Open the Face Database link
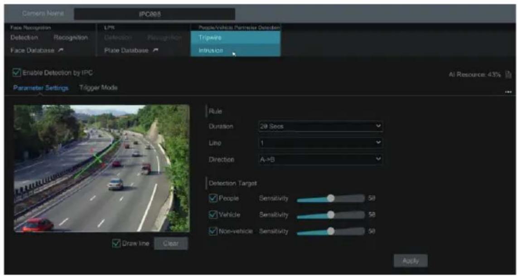 pyautogui.click(x=33, y=50)
